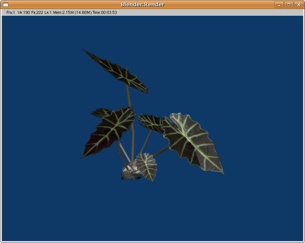Click the 'Time:00:03.53' render time text
Screen dimensions: 305x243
pyautogui.click(x=105, y=12)
